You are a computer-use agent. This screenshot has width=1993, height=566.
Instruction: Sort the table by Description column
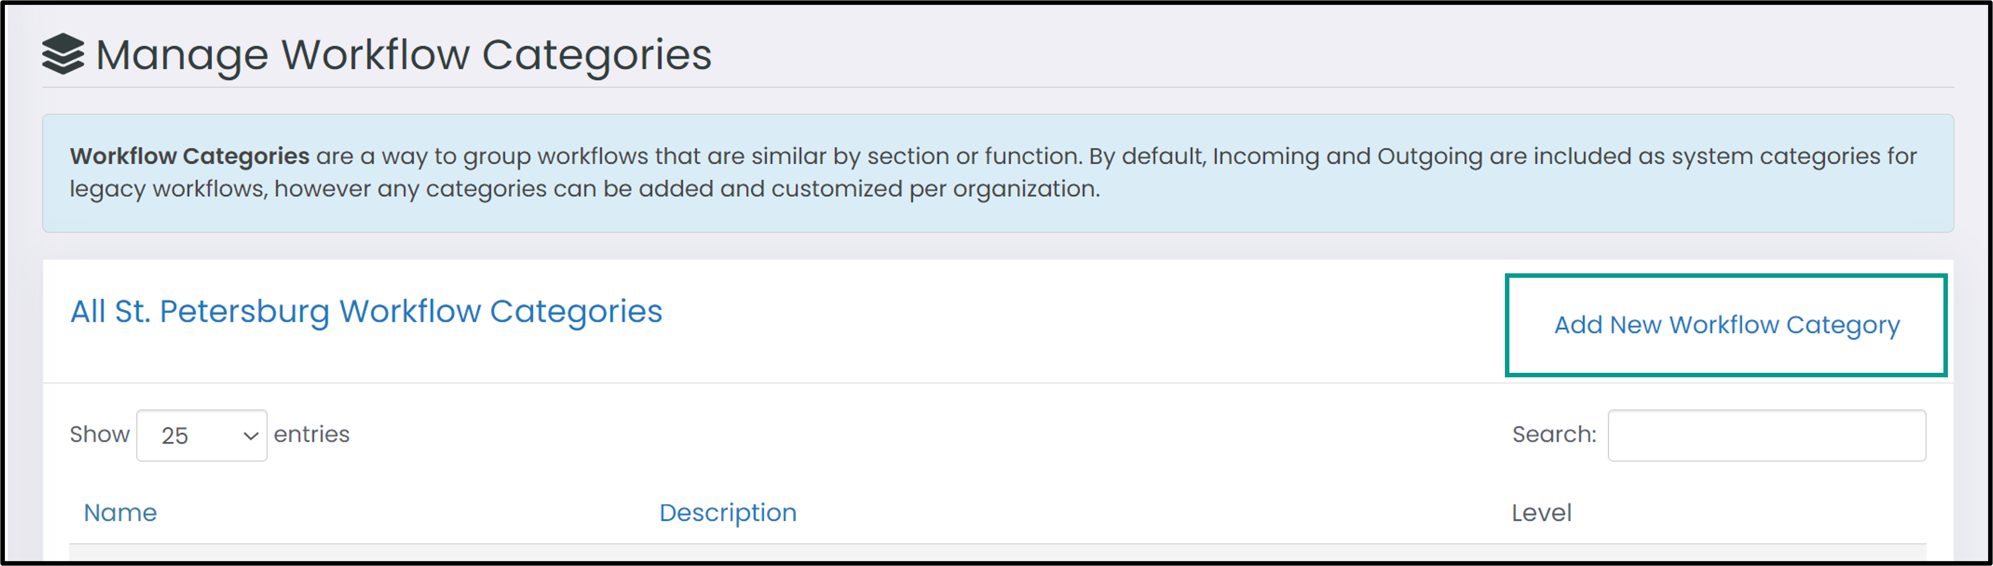727,513
